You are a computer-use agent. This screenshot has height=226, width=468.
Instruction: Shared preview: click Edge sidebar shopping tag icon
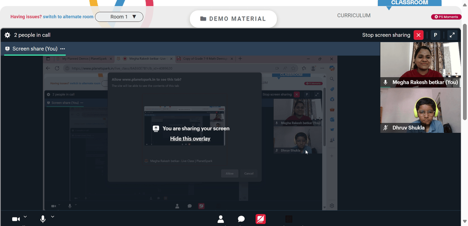[332, 89]
